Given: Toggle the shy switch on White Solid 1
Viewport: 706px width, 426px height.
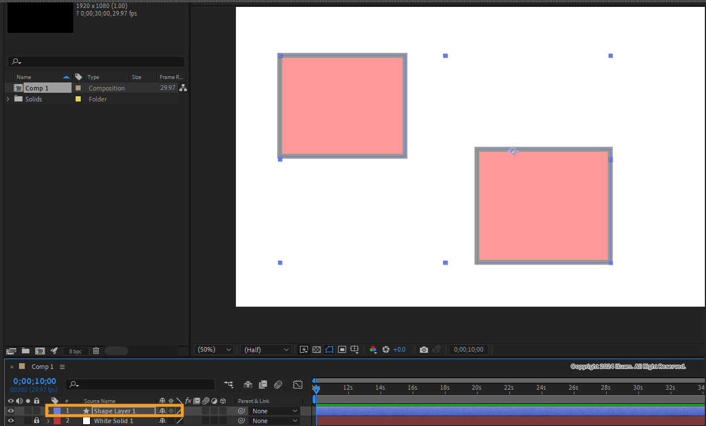Looking at the screenshot, I should [162, 421].
